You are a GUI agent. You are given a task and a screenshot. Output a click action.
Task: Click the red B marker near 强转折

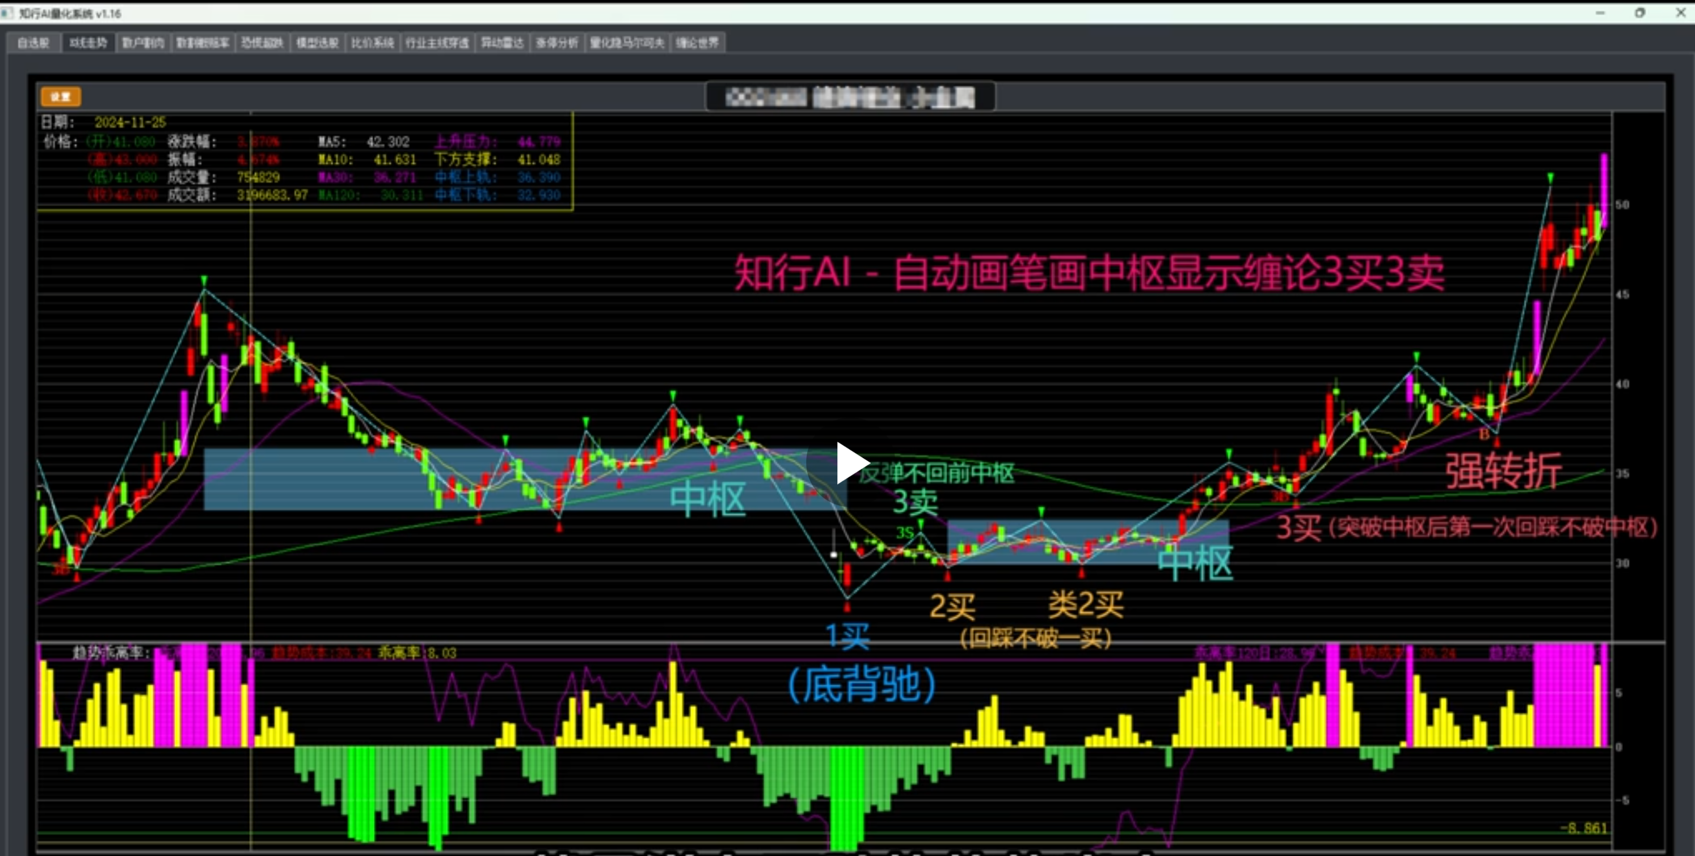(1484, 434)
